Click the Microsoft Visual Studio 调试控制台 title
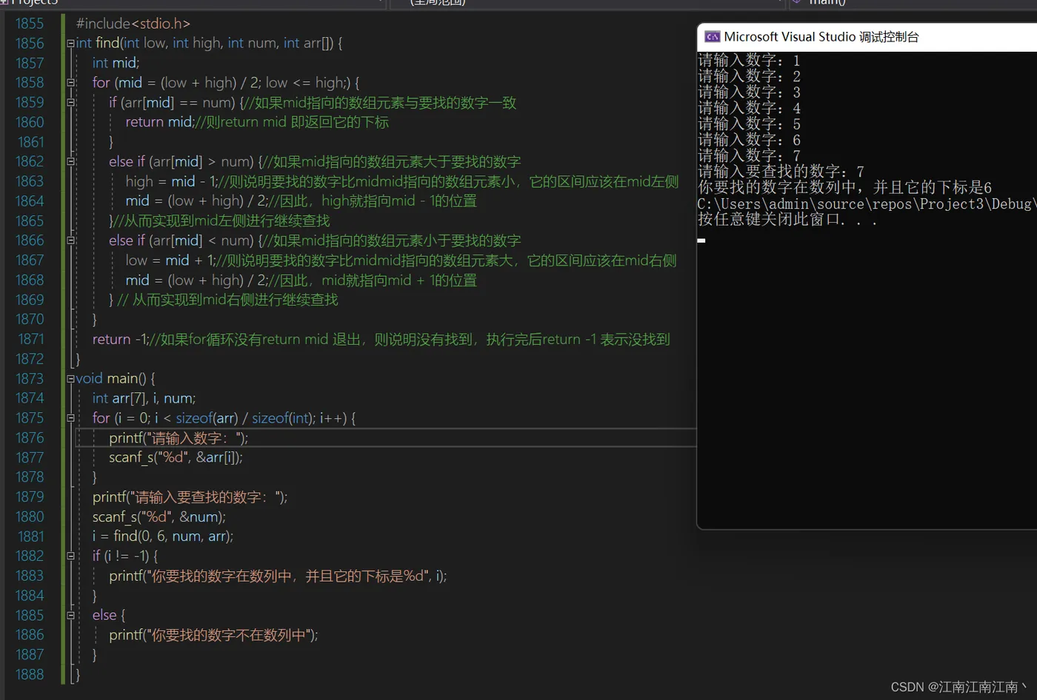The width and height of the screenshot is (1037, 700). 821,37
